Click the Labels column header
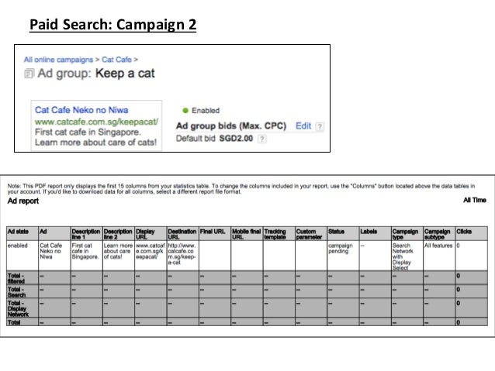 [x=369, y=232]
